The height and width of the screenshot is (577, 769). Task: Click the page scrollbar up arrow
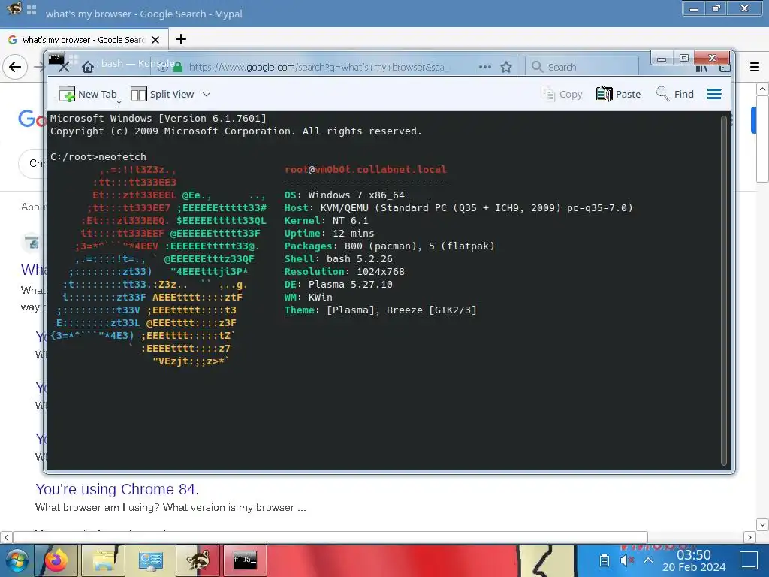click(x=762, y=89)
